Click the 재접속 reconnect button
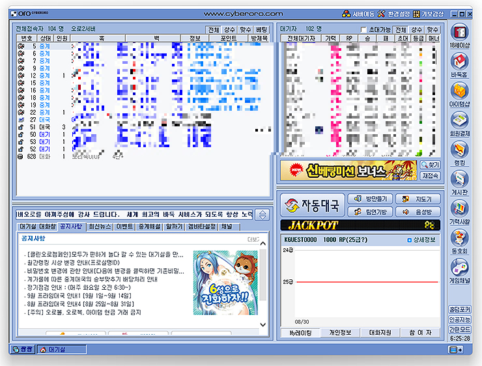This screenshot has height=366, width=482. pos(431,176)
